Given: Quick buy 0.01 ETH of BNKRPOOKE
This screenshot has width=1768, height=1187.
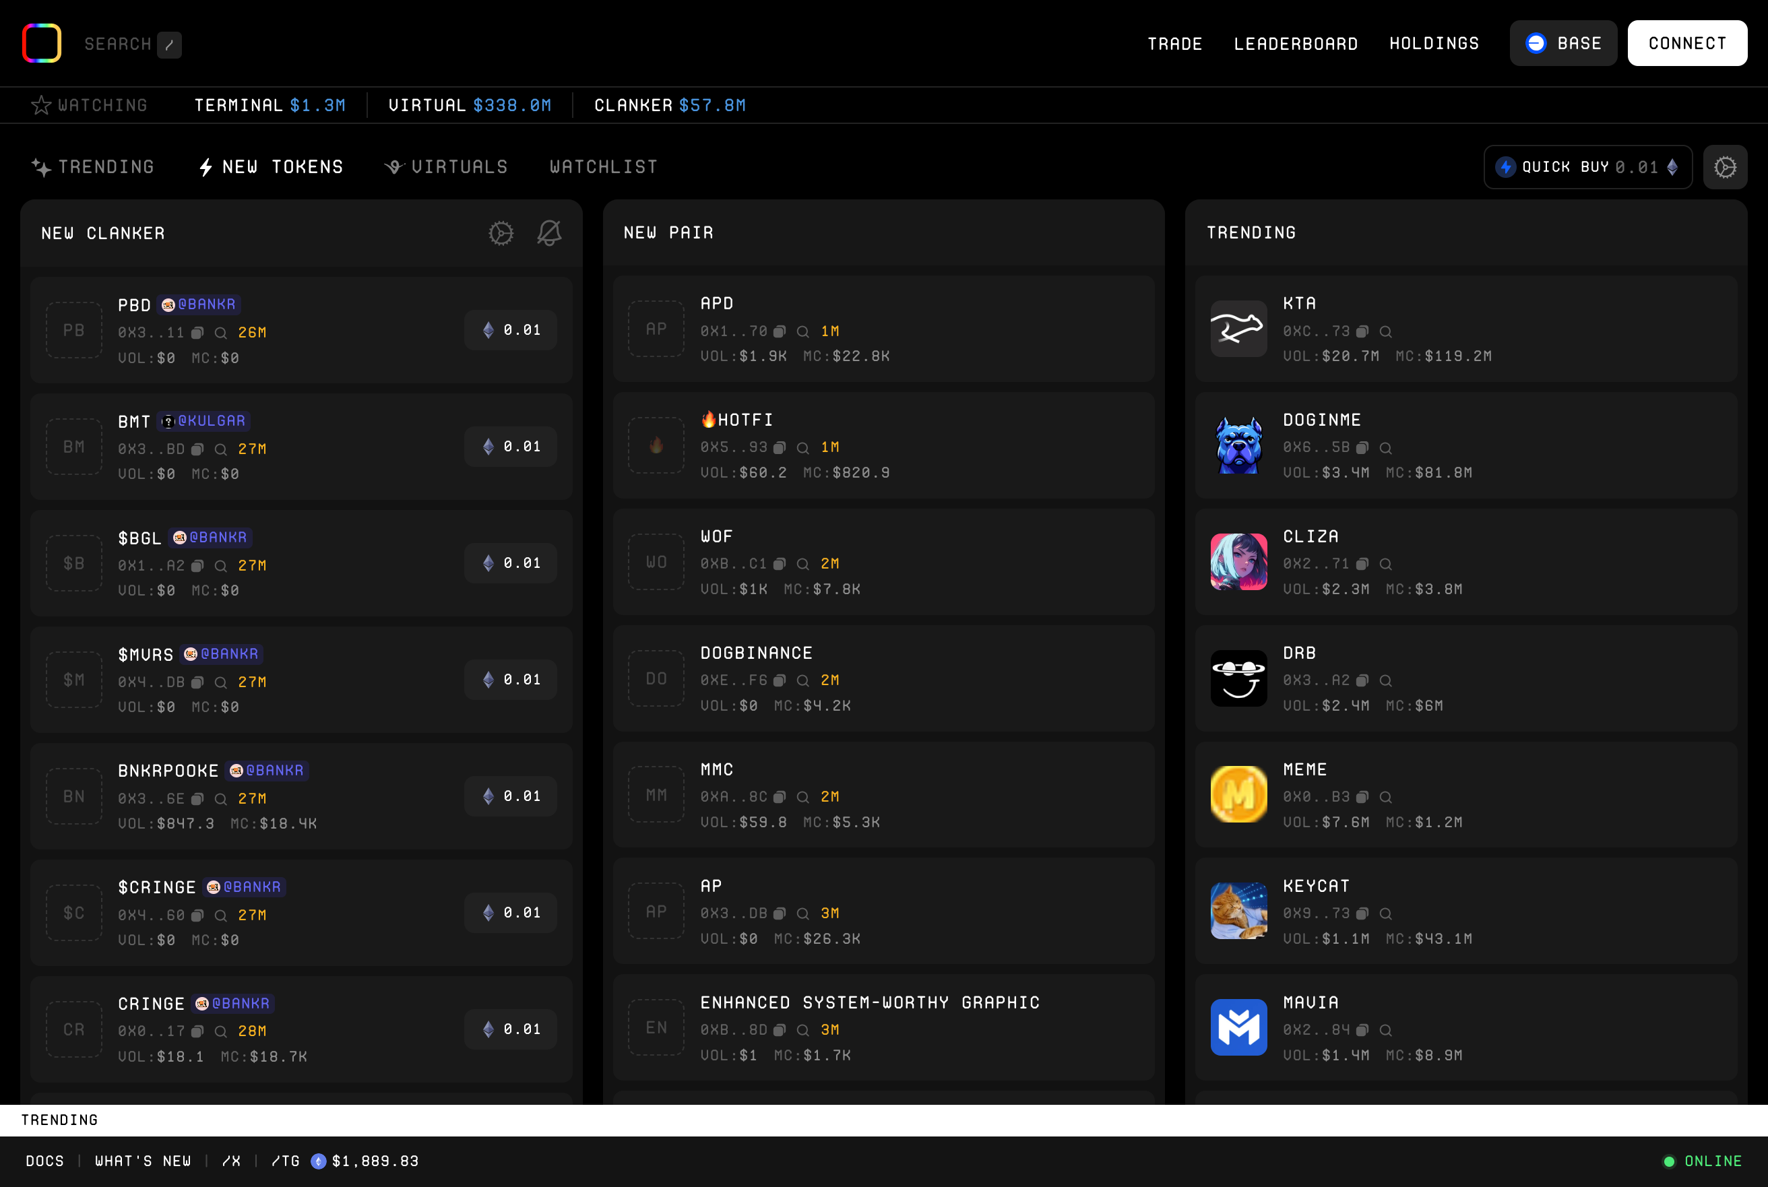Looking at the screenshot, I should point(511,796).
